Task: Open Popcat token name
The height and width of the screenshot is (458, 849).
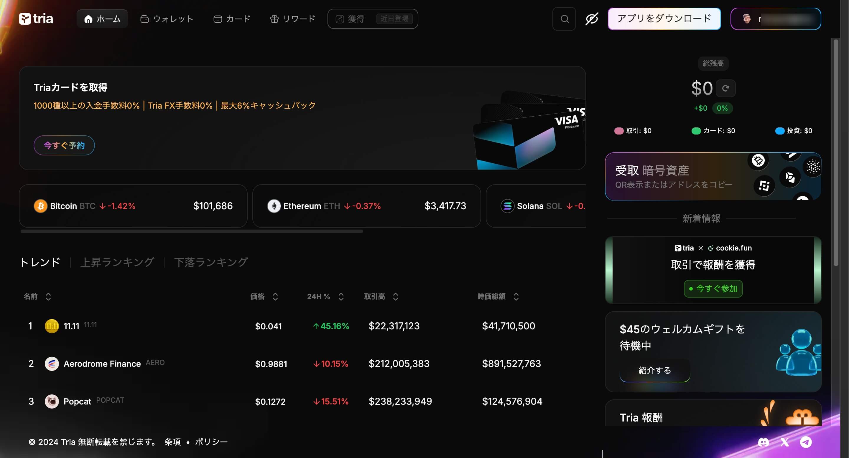Action: (77, 401)
